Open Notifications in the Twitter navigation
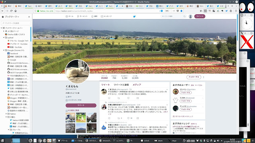Viewport: 255px width, 143px height. [x=94, y=16]
